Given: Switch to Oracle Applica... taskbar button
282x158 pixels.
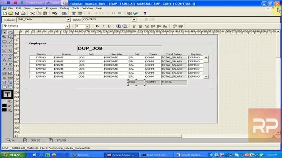Looking at the screenshot, I should tap(191, 155).
